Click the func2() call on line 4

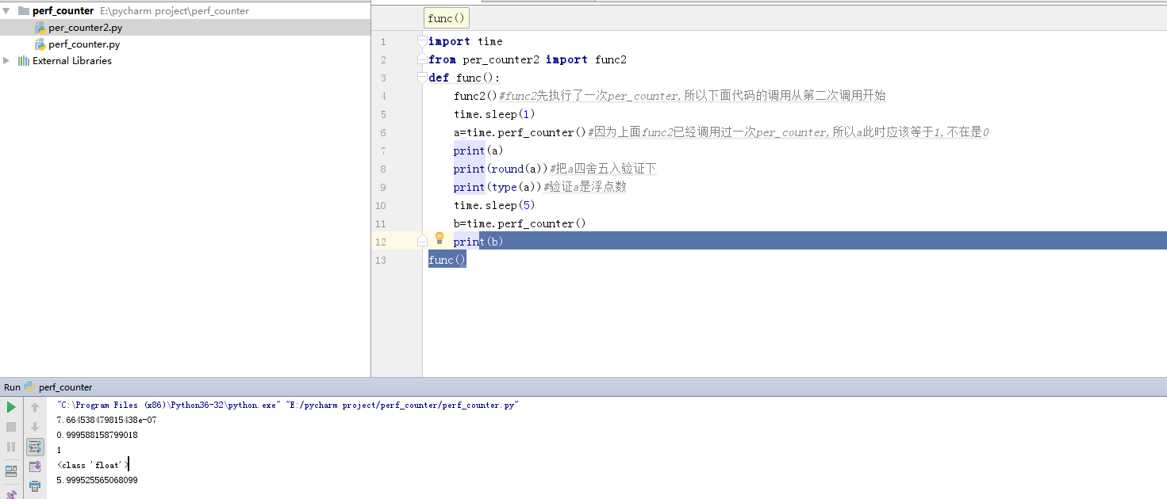(x=475, y=96)
